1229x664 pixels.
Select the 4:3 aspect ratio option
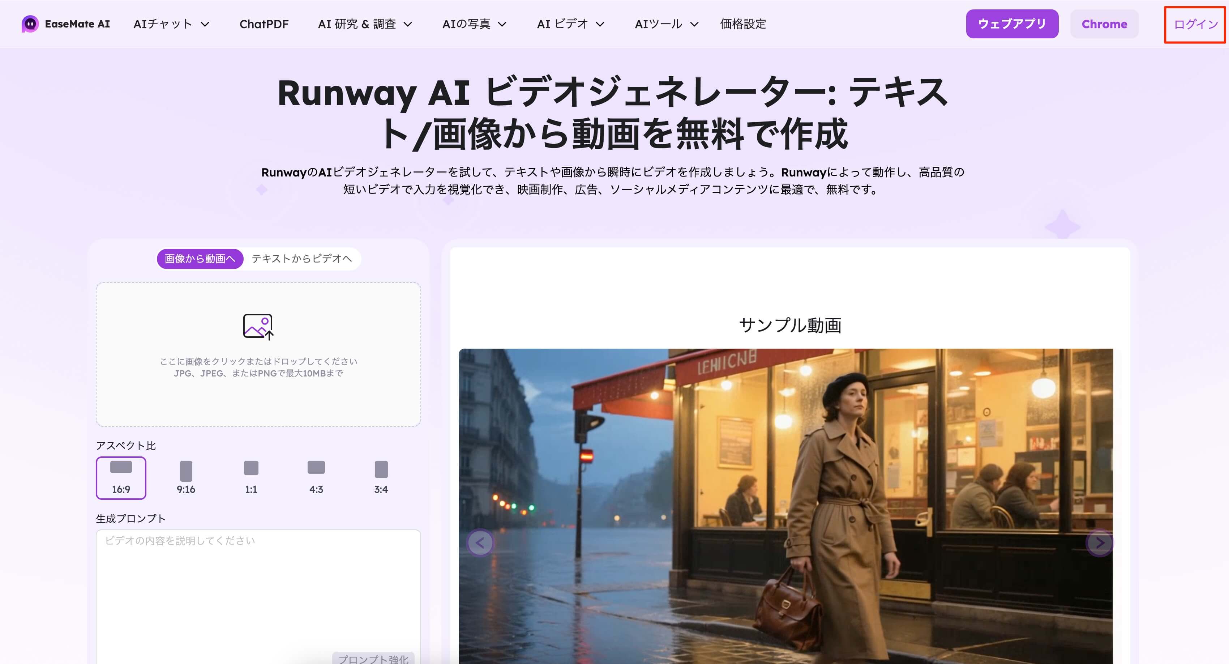pyautogui.click(x=316, y=478)
